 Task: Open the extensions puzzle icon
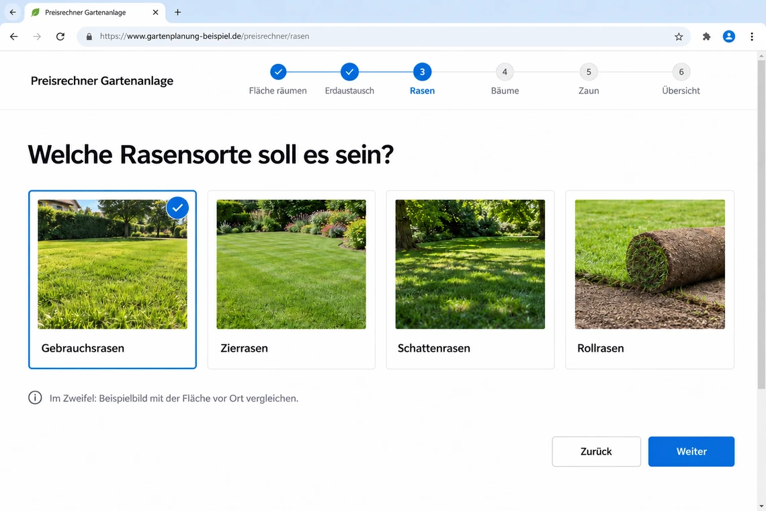[x=706, y=36]
